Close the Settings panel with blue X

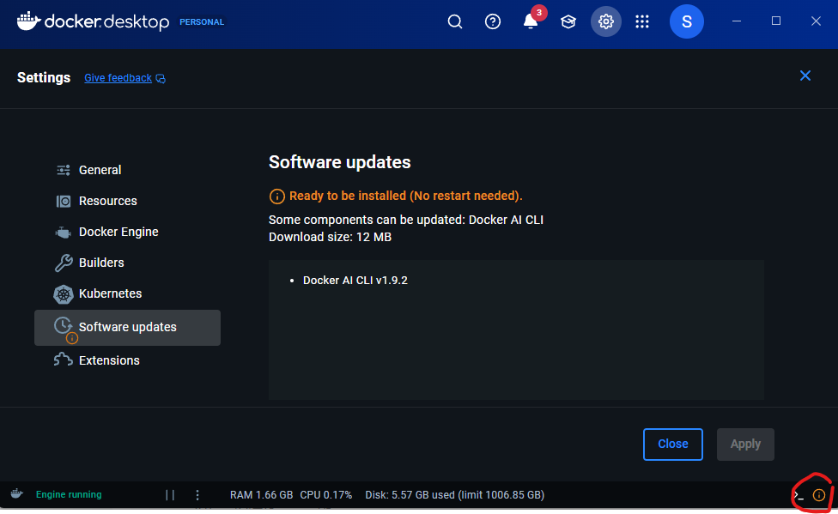click(x=805, y=76)
